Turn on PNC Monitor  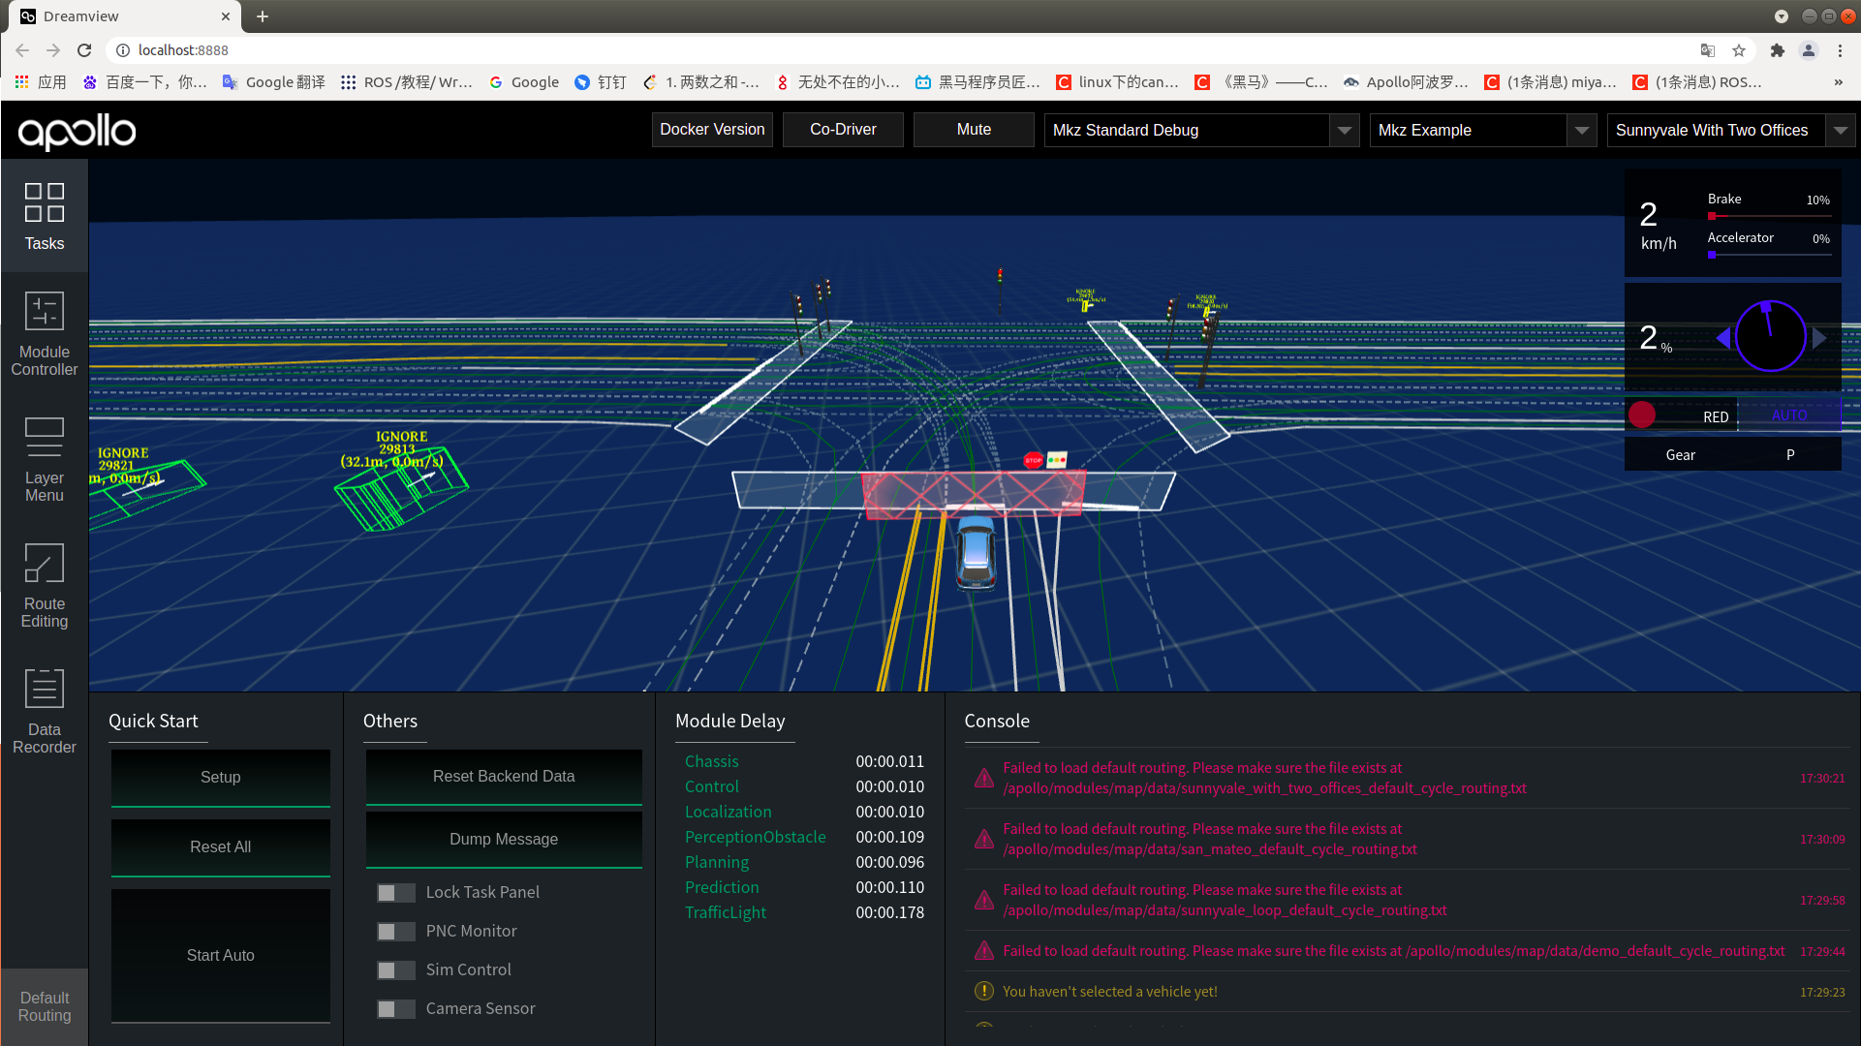click(395, 931)
